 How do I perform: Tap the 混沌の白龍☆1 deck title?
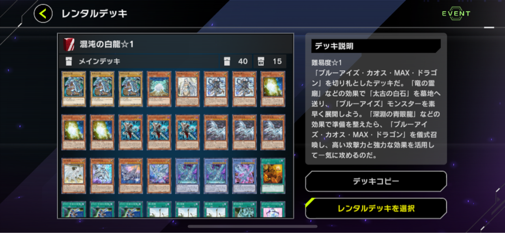coord(107,44)
